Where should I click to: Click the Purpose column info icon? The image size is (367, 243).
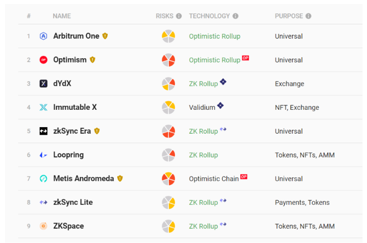pos(308,16)
